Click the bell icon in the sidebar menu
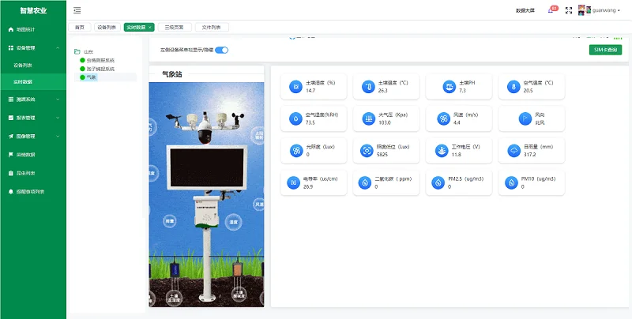Viewport: 632px width, 319px height. pos(11,192)
